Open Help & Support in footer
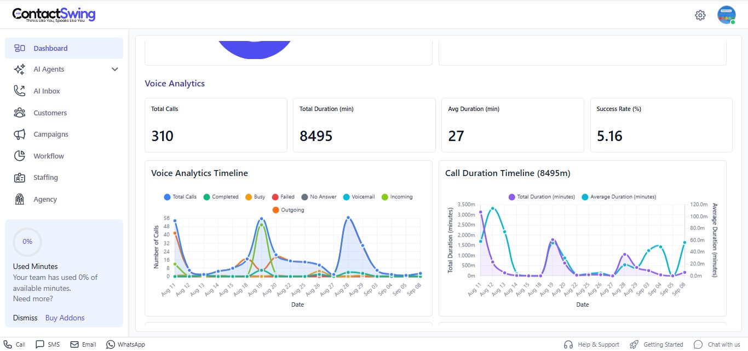Viewport: 748px width, 351px height. pos(591,344)
